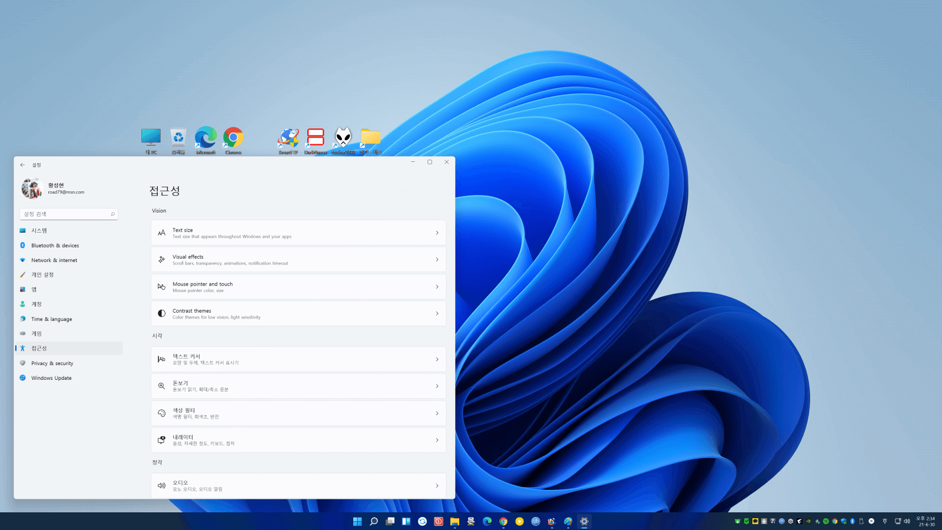Click the 설정 검색 search field
Screen dimensions: 942x530
(69, 214)
